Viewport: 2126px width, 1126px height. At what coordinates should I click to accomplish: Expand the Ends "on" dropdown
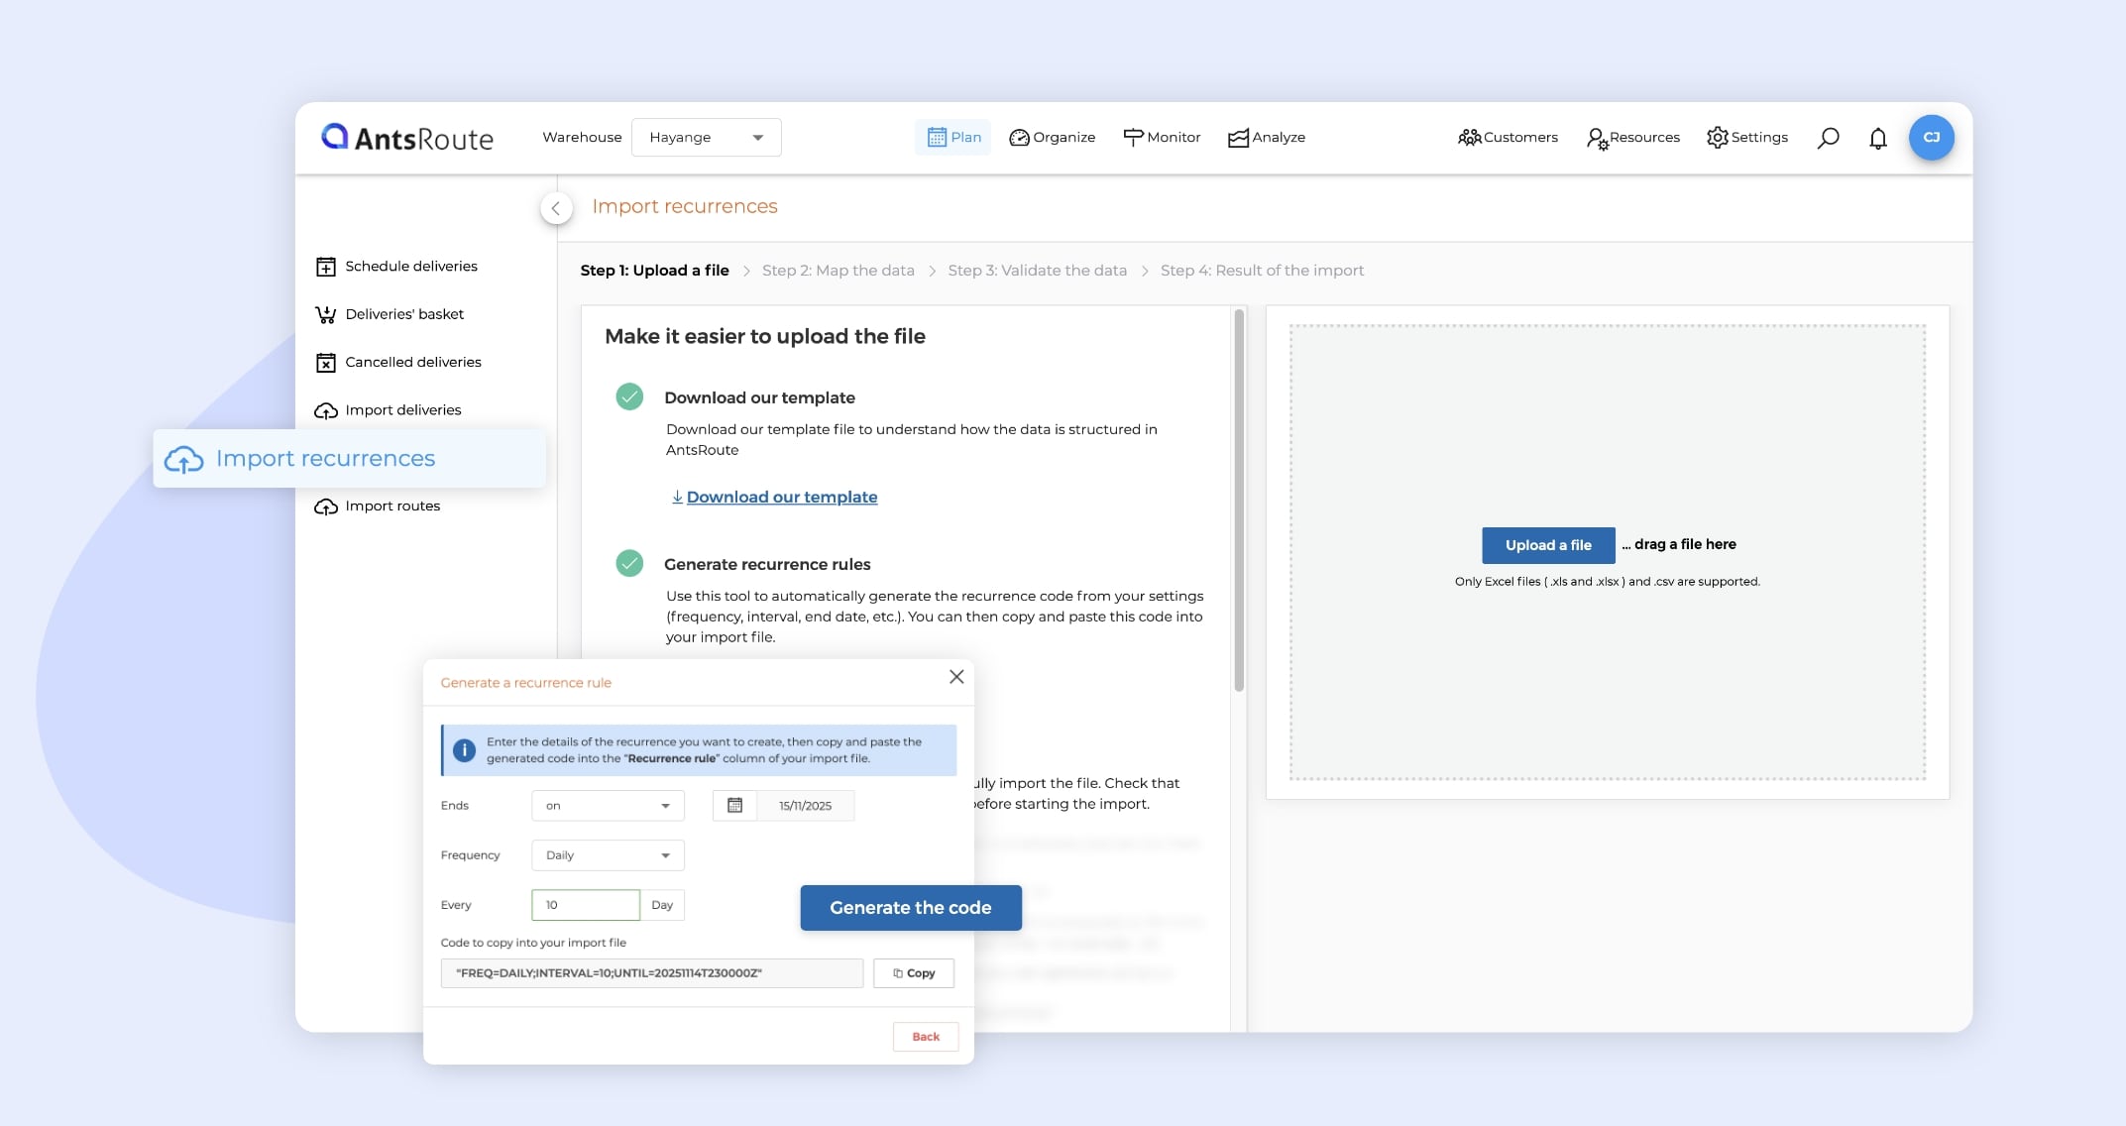pos(608,806)
